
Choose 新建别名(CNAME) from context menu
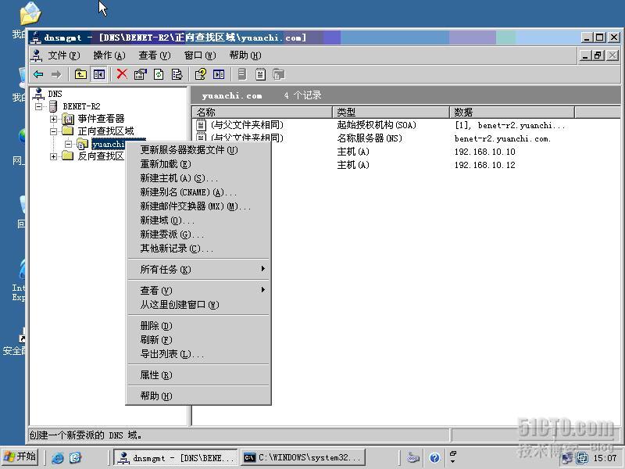pyautogui.click(x=198, y=192)
